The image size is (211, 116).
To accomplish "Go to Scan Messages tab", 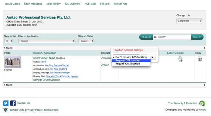I will point(33,4).
